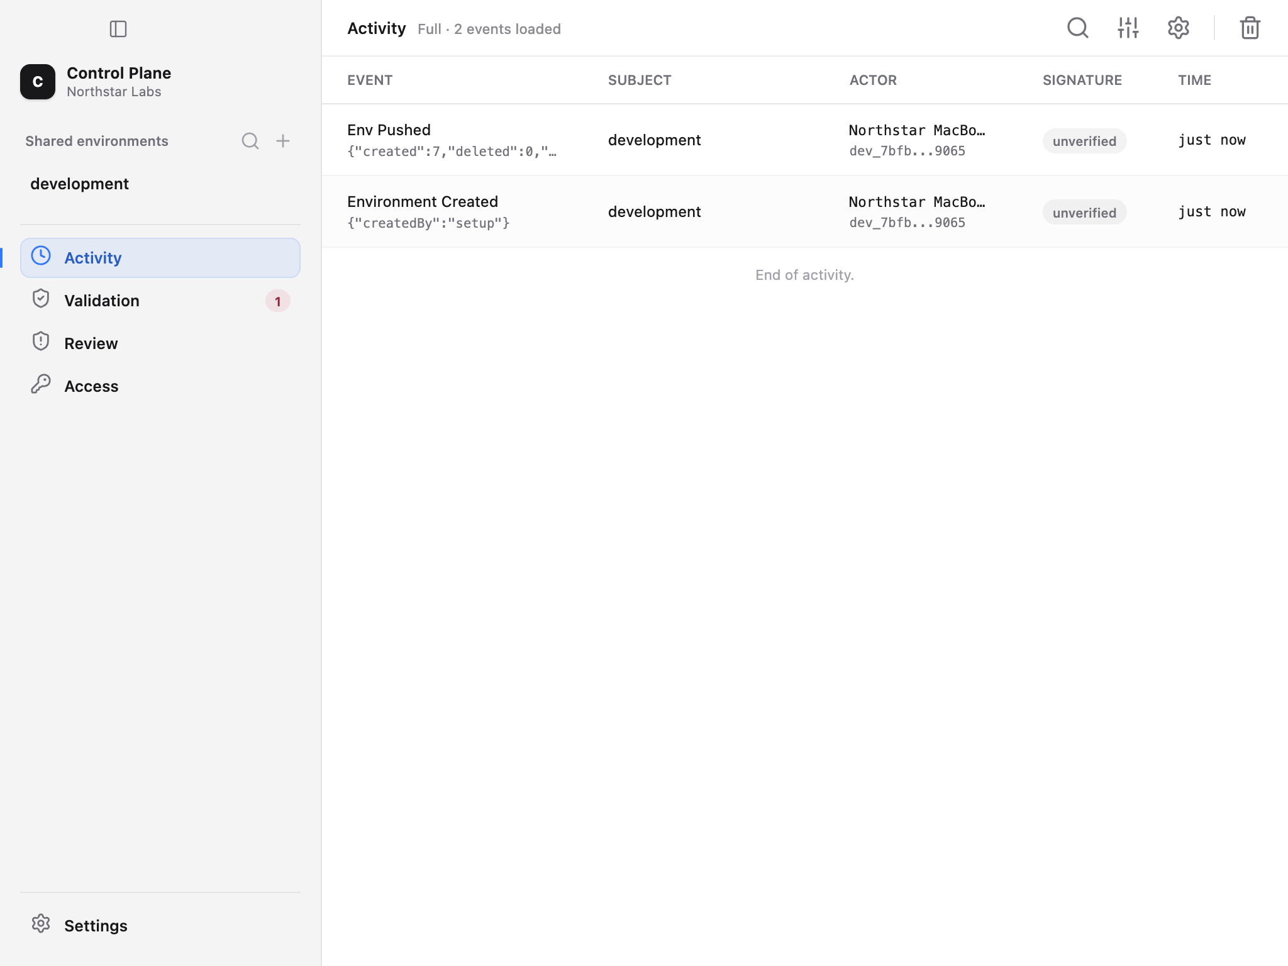Click the SIGNATURE column header
The width and height of the screenshot is (1288, 966).
pyautogui.click(x=1082, y=80)
